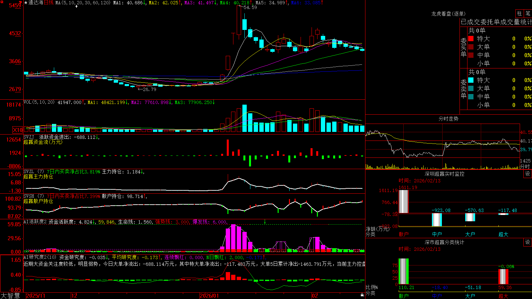
Task: Open MA(5,10,20,30,60,120) indicator parameters
Action: [83, 3]
